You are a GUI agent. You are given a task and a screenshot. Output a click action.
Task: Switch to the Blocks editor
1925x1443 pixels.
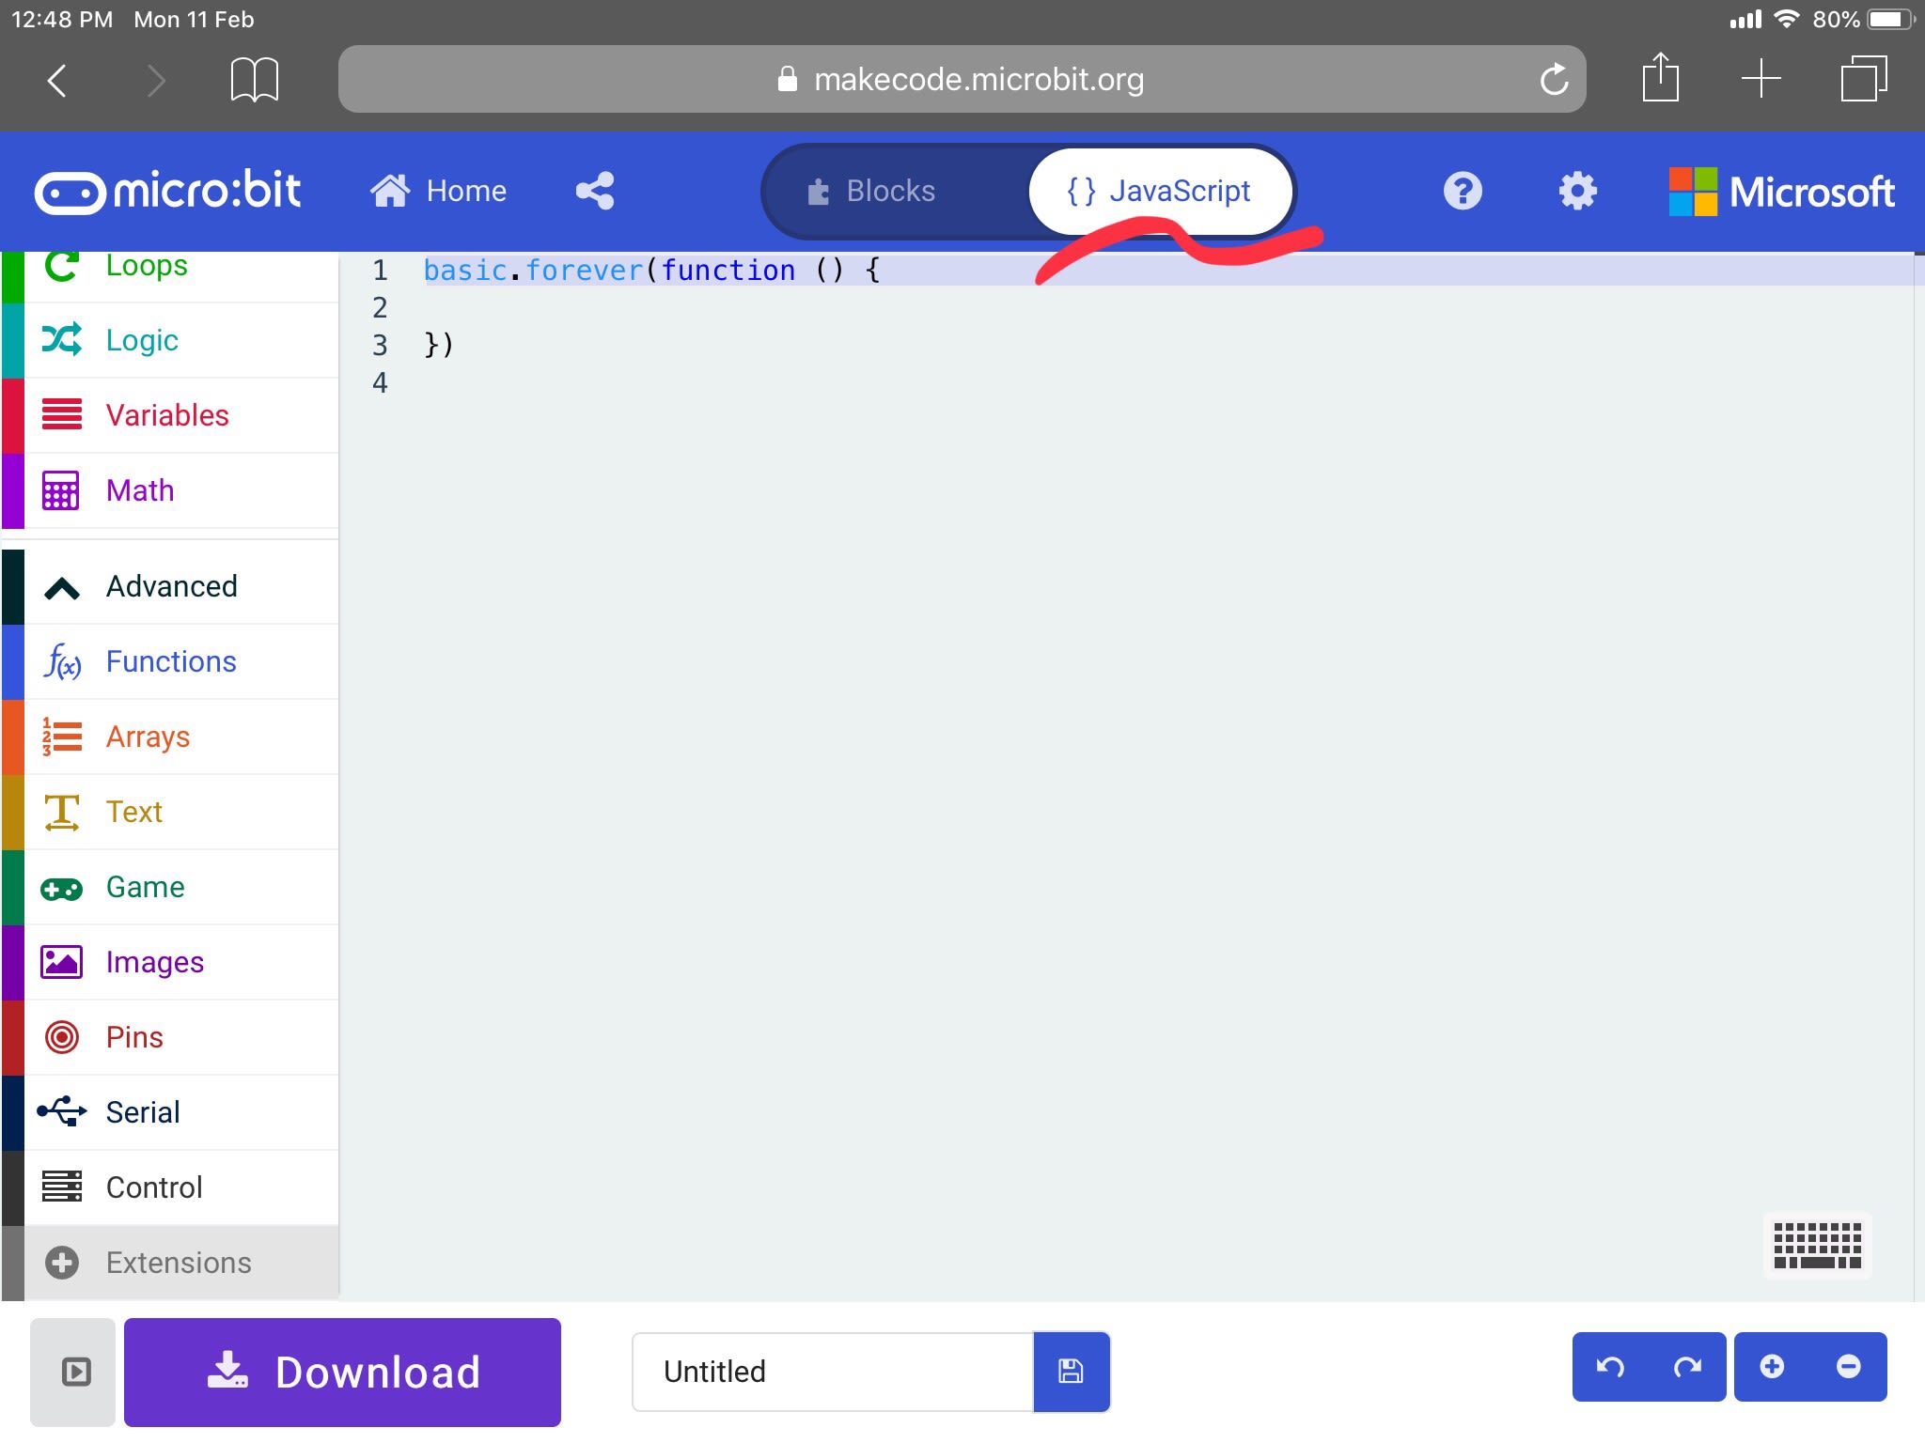point(871,192)
